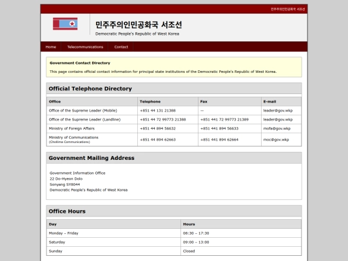Select the Ministry of Communications cell
348x261 pixels.
[x=92, y=140]
